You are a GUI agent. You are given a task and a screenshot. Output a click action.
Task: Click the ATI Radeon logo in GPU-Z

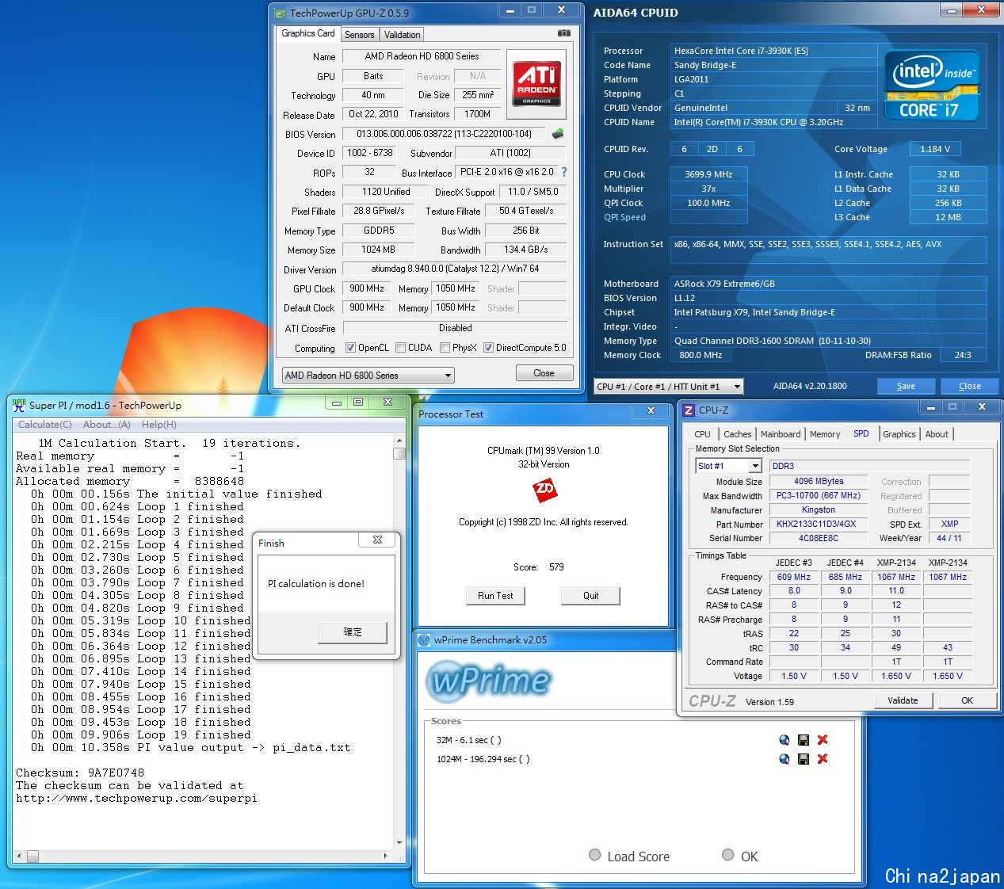click(x=536, y=85)
